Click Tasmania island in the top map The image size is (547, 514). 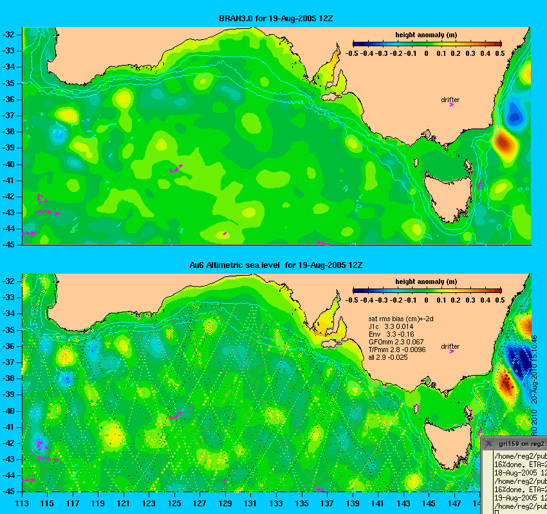coord(449,197)
